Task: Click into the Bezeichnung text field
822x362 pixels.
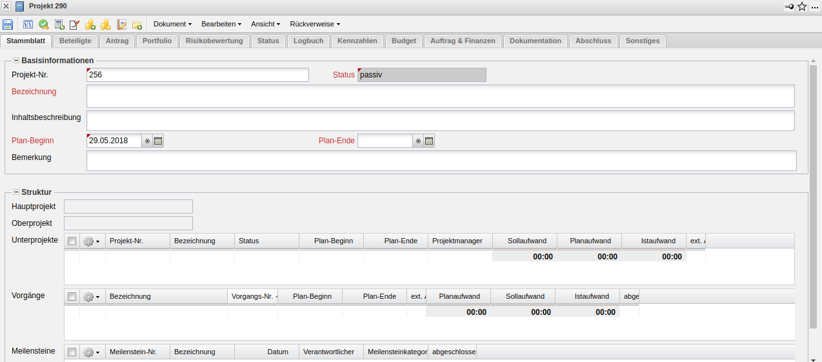Action: [440, 96]
